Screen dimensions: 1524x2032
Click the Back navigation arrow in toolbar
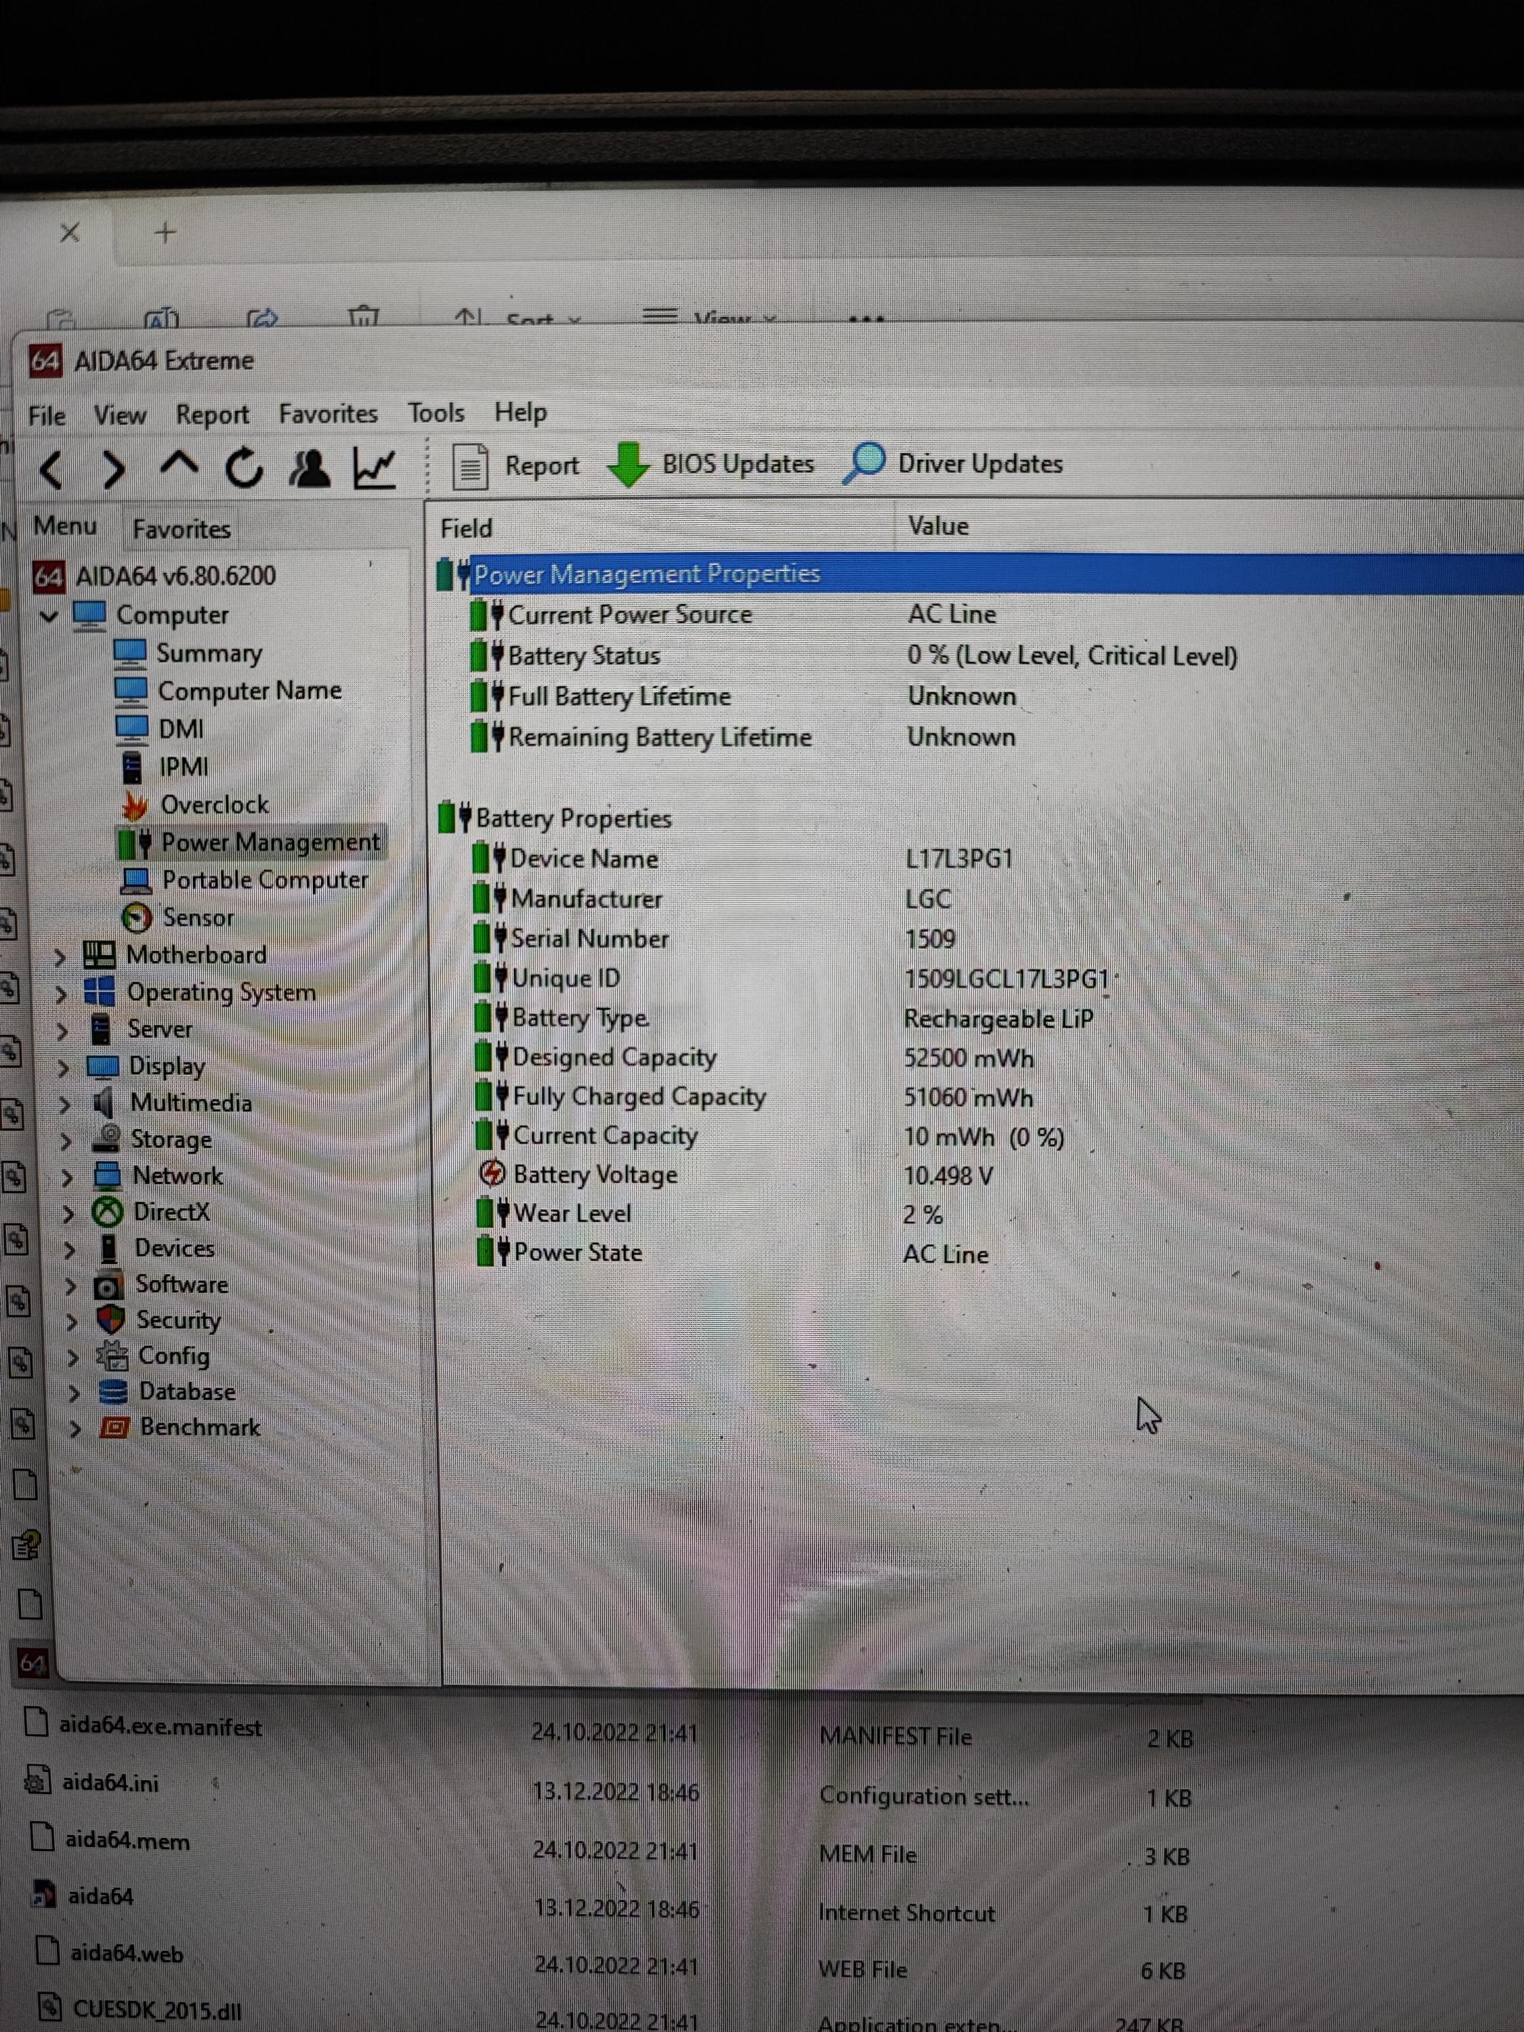click(52, 470)
